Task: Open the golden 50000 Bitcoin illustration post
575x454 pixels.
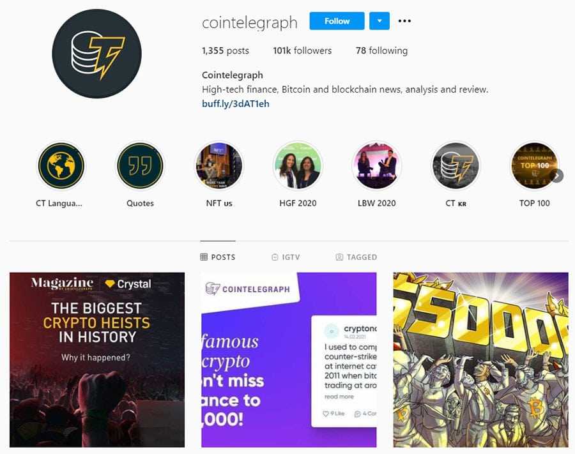Action: tap(480, 359)
